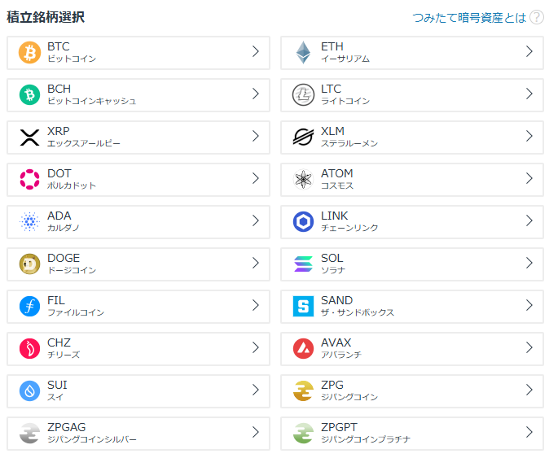Click the question mark help icon
This screenshot has height=458, width=549.
pos(537,17)
